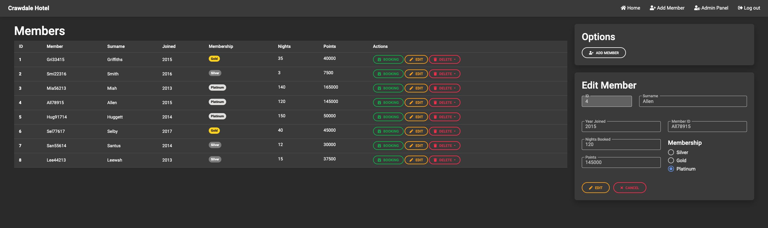Screen dimensions: 768x228
Task: Click the pencil icon in Smith's Edit button
Action: 411,74
